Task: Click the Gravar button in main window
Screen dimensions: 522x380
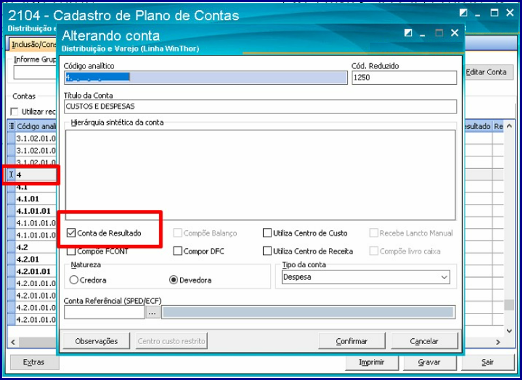Action: [429, 362]
